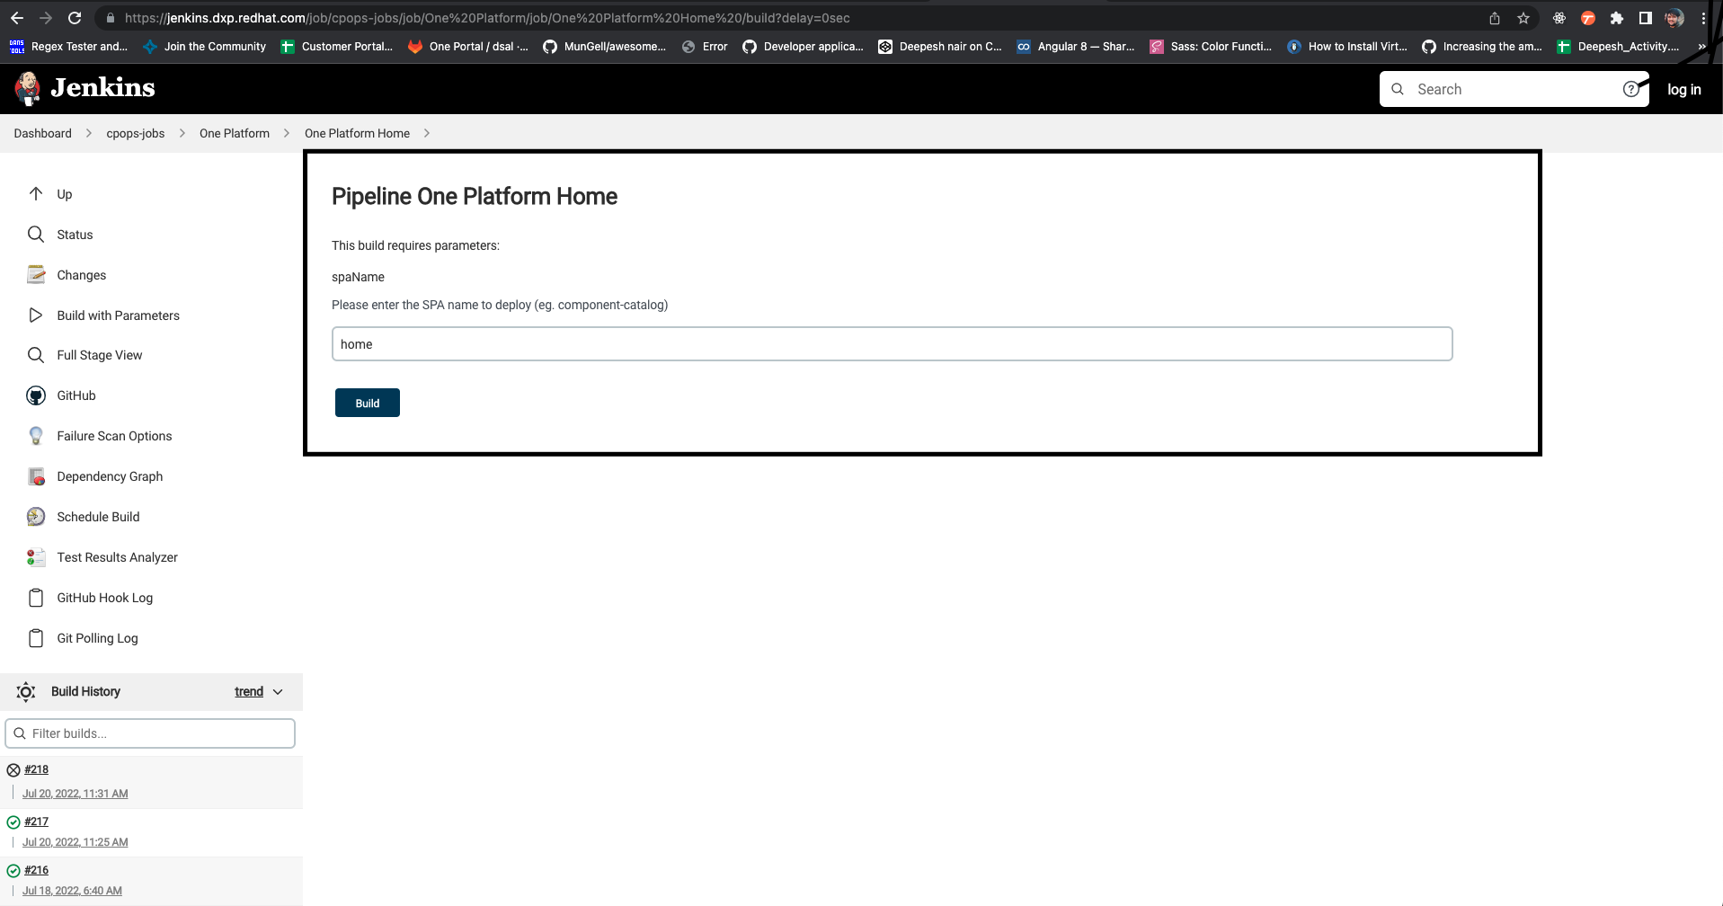Click the Build History sun icon
1723x906 pixels.
point(26,691)
